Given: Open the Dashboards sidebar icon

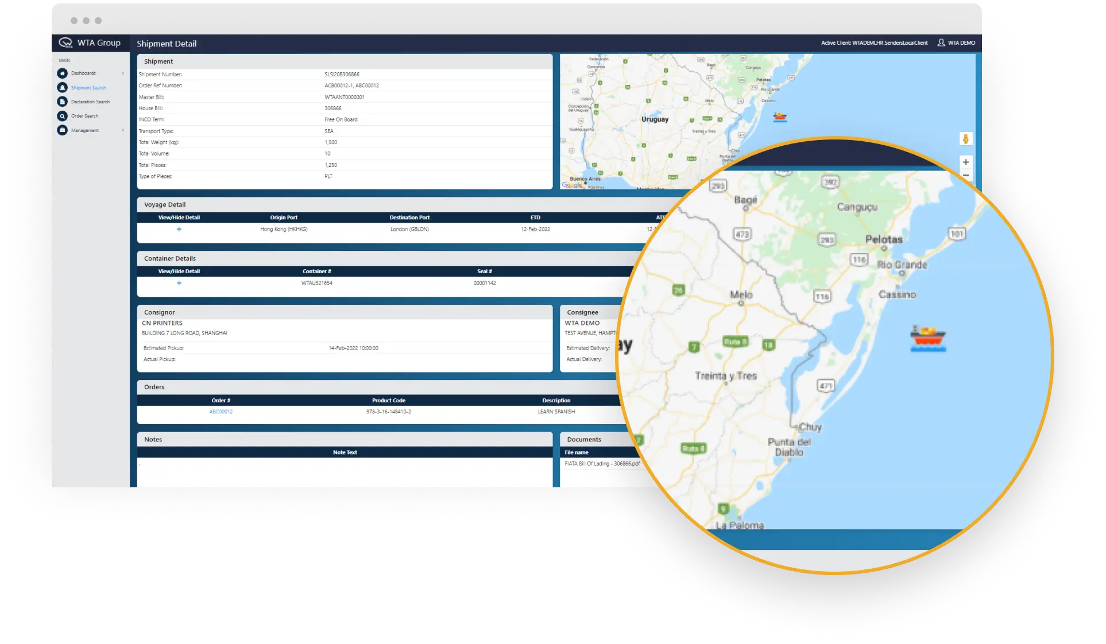Looking at the screenshot, I should 62,73.
